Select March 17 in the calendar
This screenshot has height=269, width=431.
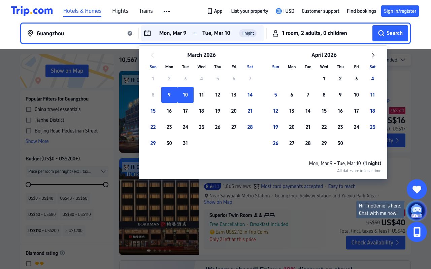coord(185,111)
